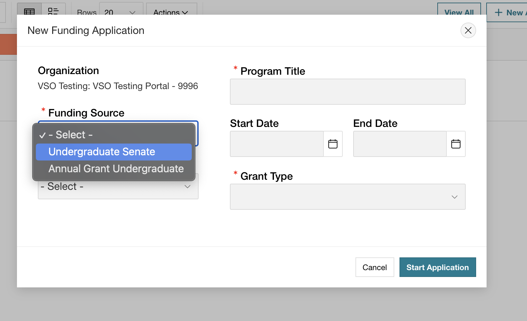
Task: Switch to list detail view
Action: pos(53,11)
